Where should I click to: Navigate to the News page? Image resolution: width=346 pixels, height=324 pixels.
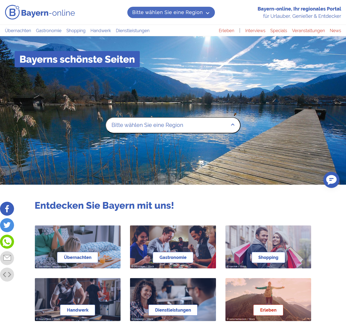335,31
